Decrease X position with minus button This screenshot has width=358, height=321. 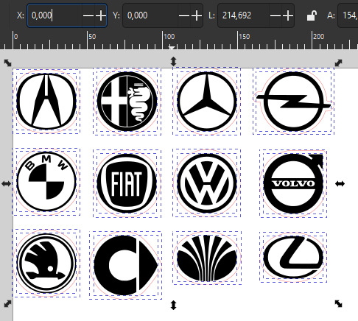pyautogui.click(x=88, y=15)
